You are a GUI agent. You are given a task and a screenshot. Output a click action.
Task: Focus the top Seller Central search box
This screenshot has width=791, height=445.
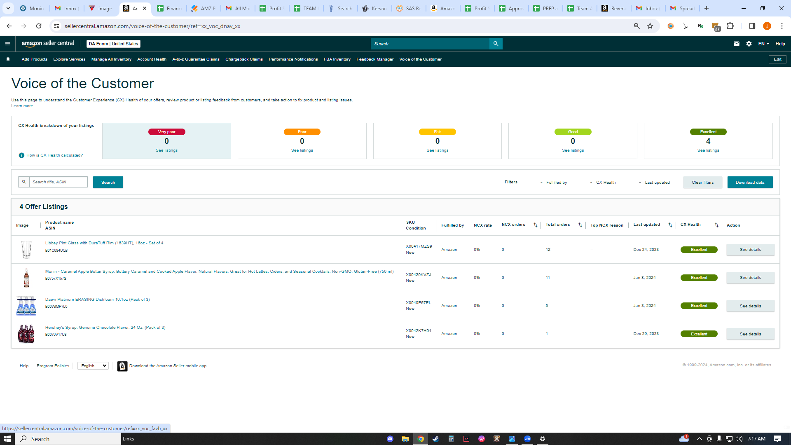click(430, 44)
